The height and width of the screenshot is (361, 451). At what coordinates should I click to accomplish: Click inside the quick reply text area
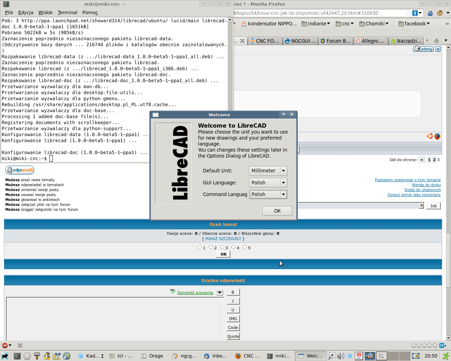[115, 319]
